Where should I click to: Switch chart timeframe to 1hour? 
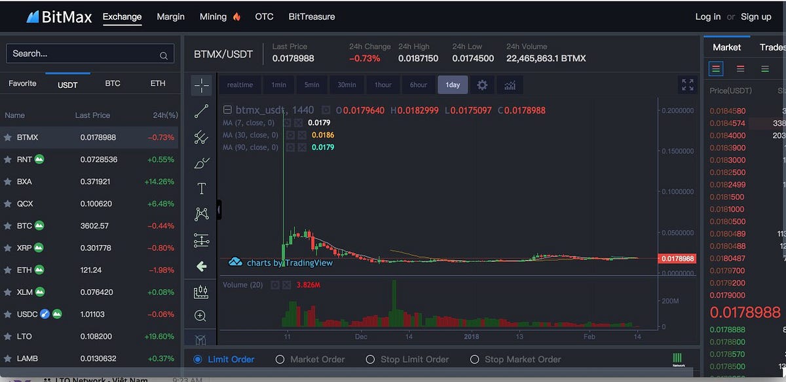(x=383, y=85)
